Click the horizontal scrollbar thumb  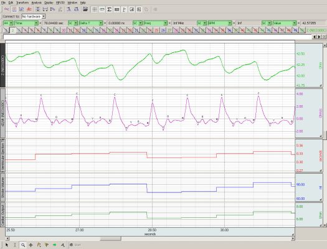pyautogui.click(x=110, y=238)
